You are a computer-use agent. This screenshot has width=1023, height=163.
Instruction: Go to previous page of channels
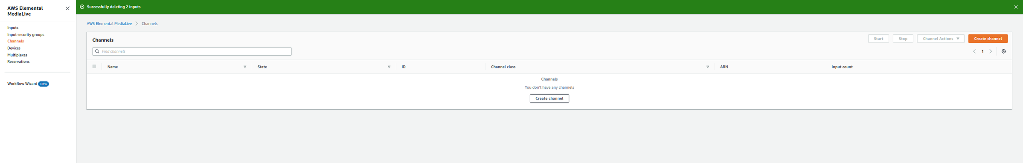click(974, 51)
